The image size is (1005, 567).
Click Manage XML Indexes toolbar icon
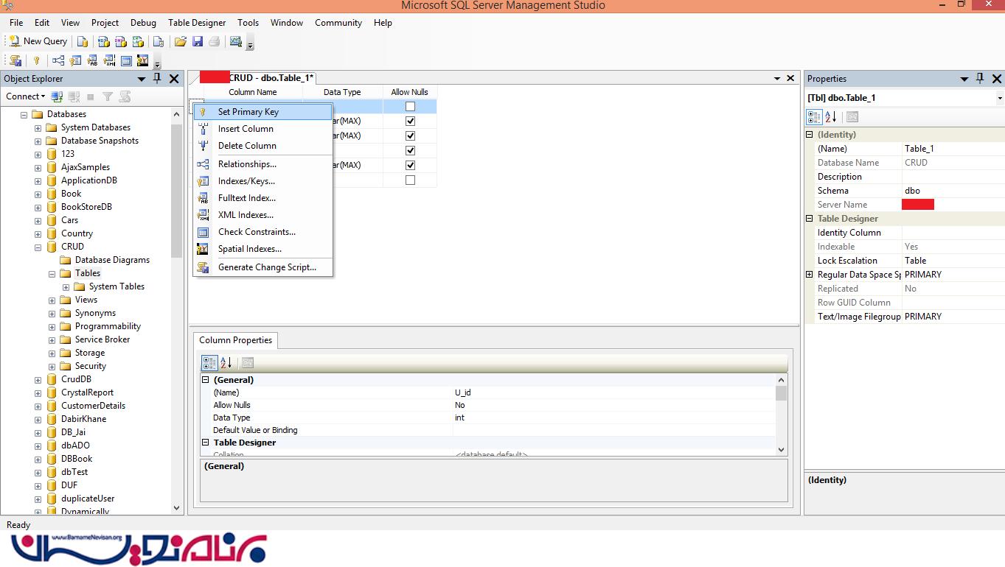[x=109, y=60]
